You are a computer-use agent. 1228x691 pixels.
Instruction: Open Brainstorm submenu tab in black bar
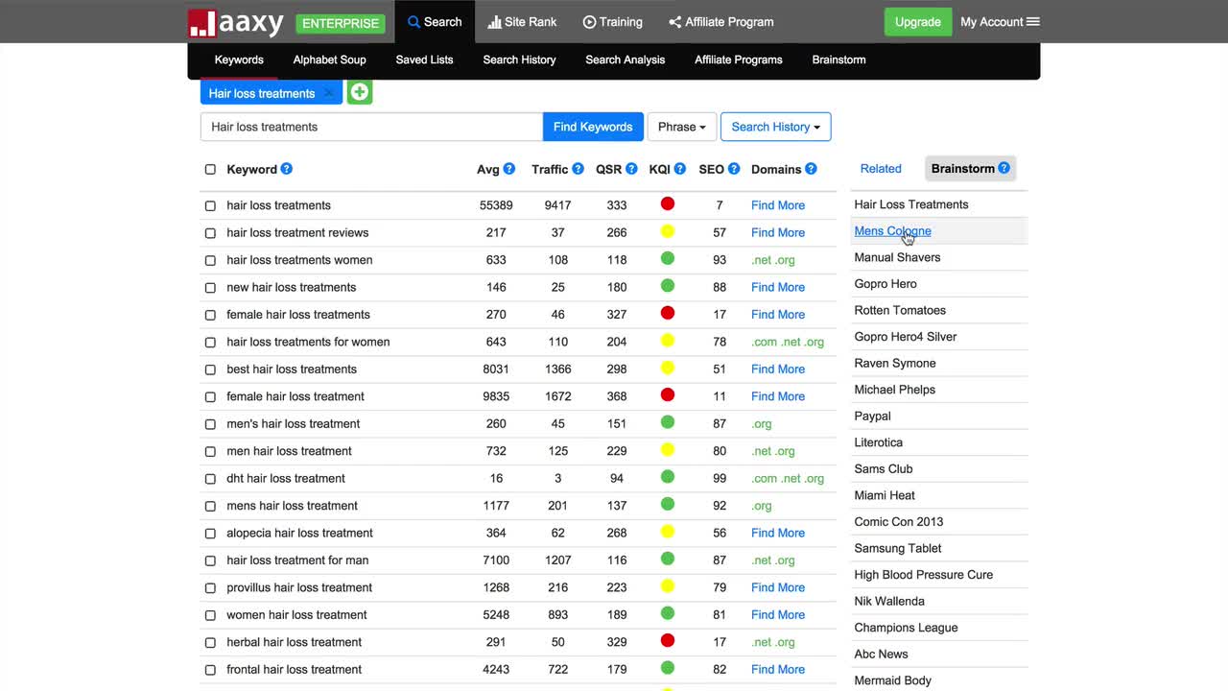point(838,60)
